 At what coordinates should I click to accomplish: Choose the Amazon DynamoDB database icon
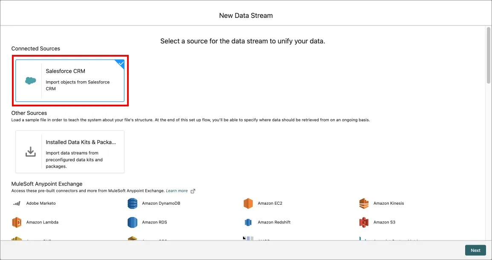pyautogui.click(x=133, y=203)
